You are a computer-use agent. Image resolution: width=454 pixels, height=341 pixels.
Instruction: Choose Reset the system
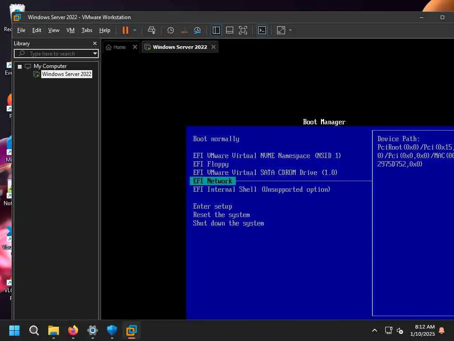(222, 215)
